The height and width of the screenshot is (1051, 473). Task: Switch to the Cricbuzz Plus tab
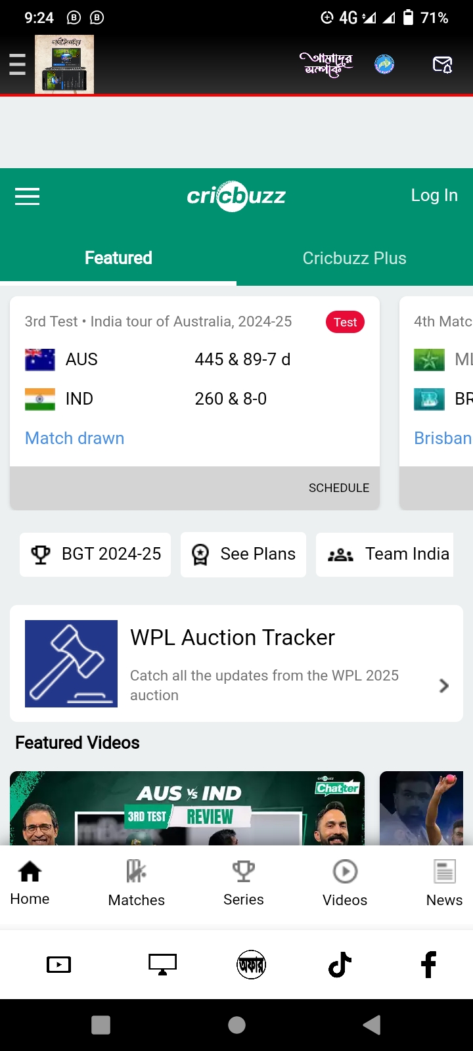[x=354, y=258]
